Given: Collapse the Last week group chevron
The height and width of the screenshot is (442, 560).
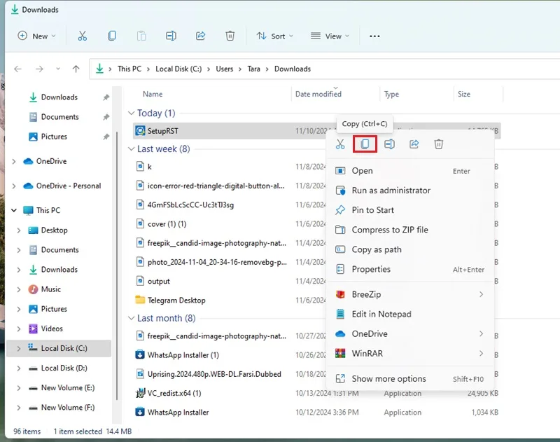Looking at the screenshot, I should 131,149.
